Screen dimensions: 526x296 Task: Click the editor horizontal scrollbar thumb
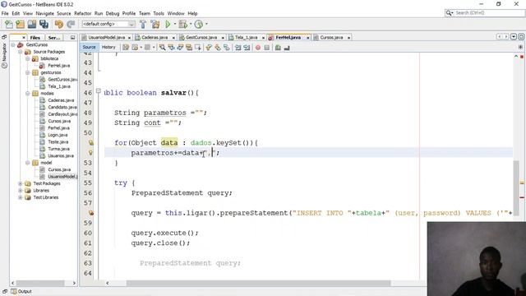coord(258,283)
